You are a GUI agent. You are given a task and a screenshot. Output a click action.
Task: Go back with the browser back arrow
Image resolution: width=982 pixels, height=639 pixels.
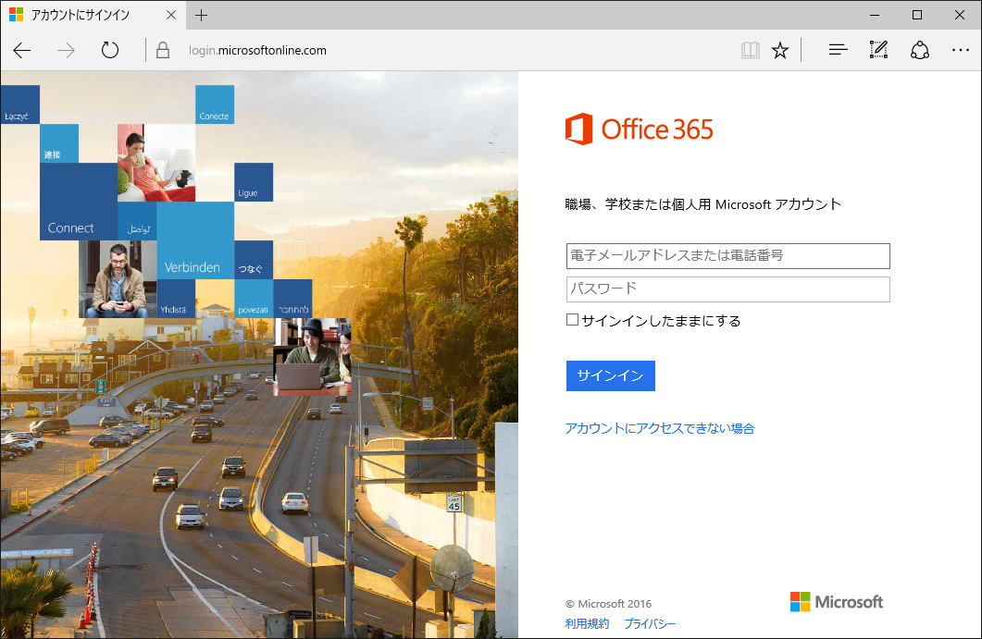pos(22,50)
